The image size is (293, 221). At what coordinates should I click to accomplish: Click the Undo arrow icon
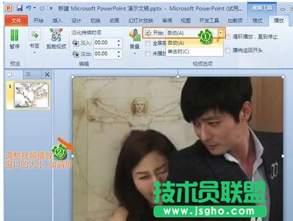(x=29, y=8)
